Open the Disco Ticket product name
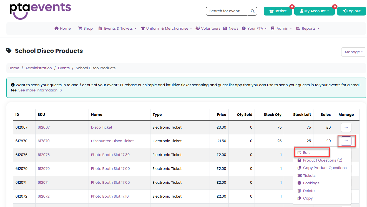The image size is (367, 207). [x=102, y=127]
